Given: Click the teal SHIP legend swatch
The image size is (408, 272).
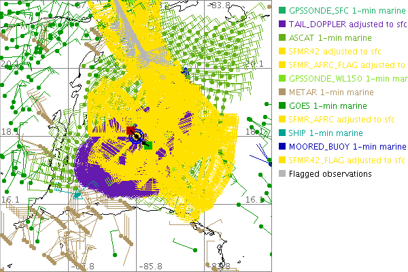Looking at the screenshot, I should 282,133.
